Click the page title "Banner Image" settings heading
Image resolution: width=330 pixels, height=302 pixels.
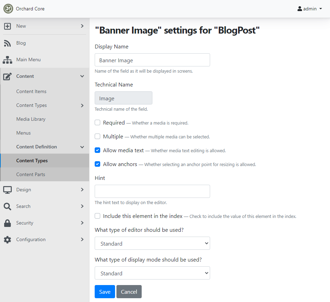point(177,30)
